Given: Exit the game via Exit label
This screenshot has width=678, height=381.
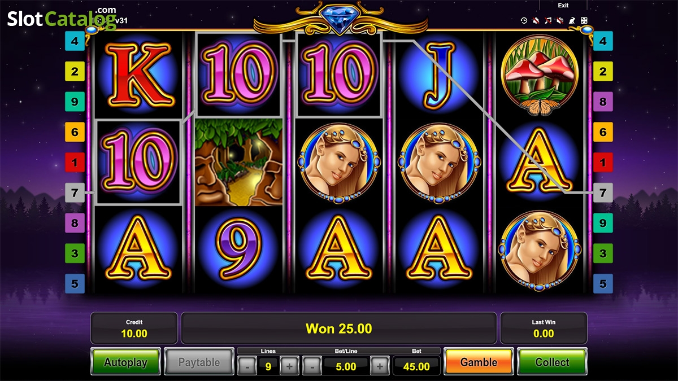Looking at the screenshot, I should click(x=563, y=6).
